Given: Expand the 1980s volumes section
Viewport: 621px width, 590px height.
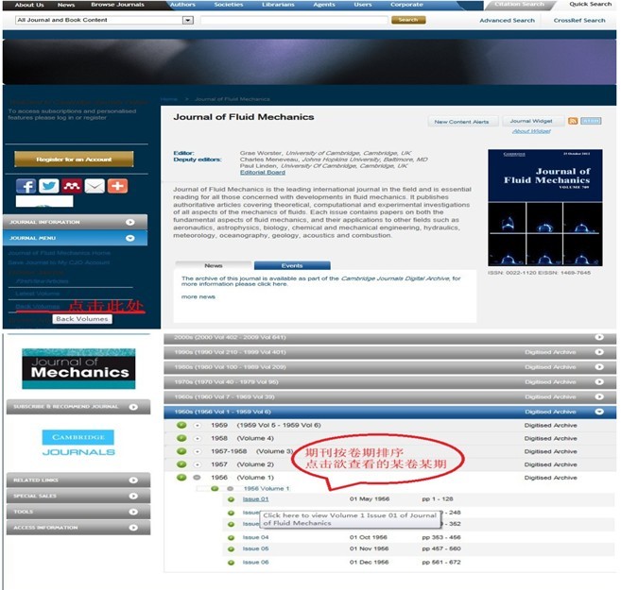Looking at the screenshot, I should [599, 367].
